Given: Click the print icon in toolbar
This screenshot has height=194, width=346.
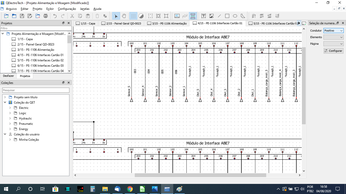Looking at the screenshot, I should coord(46,16).
